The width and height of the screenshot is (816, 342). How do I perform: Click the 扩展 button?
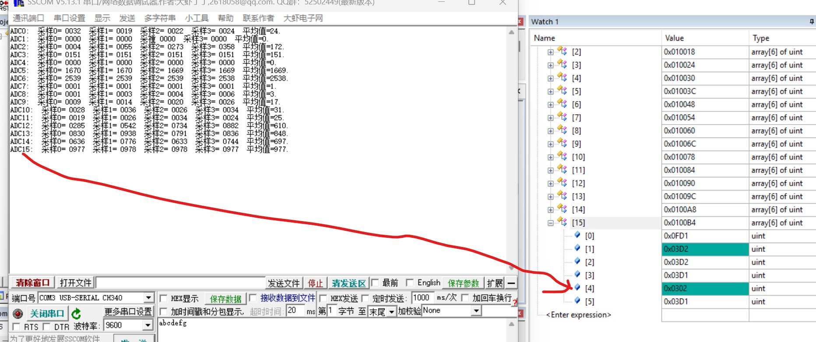[495, 283]
